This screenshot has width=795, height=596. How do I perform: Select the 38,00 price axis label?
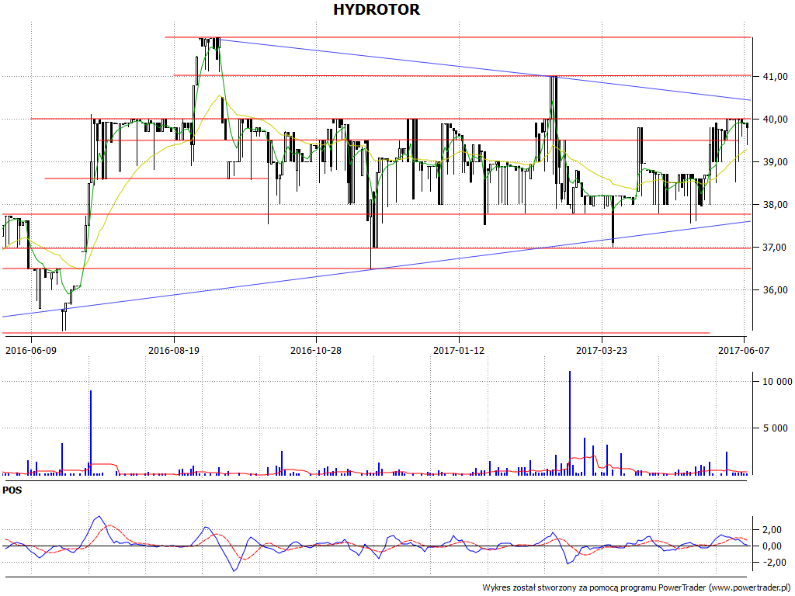pos(775,205)
